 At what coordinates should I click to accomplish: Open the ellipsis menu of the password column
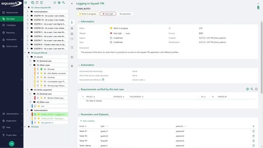pyautogui.click(x=185, y=126)
